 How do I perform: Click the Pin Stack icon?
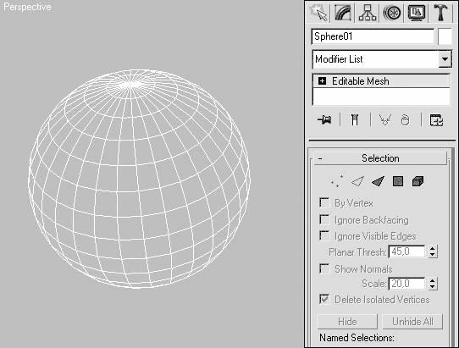324,119
